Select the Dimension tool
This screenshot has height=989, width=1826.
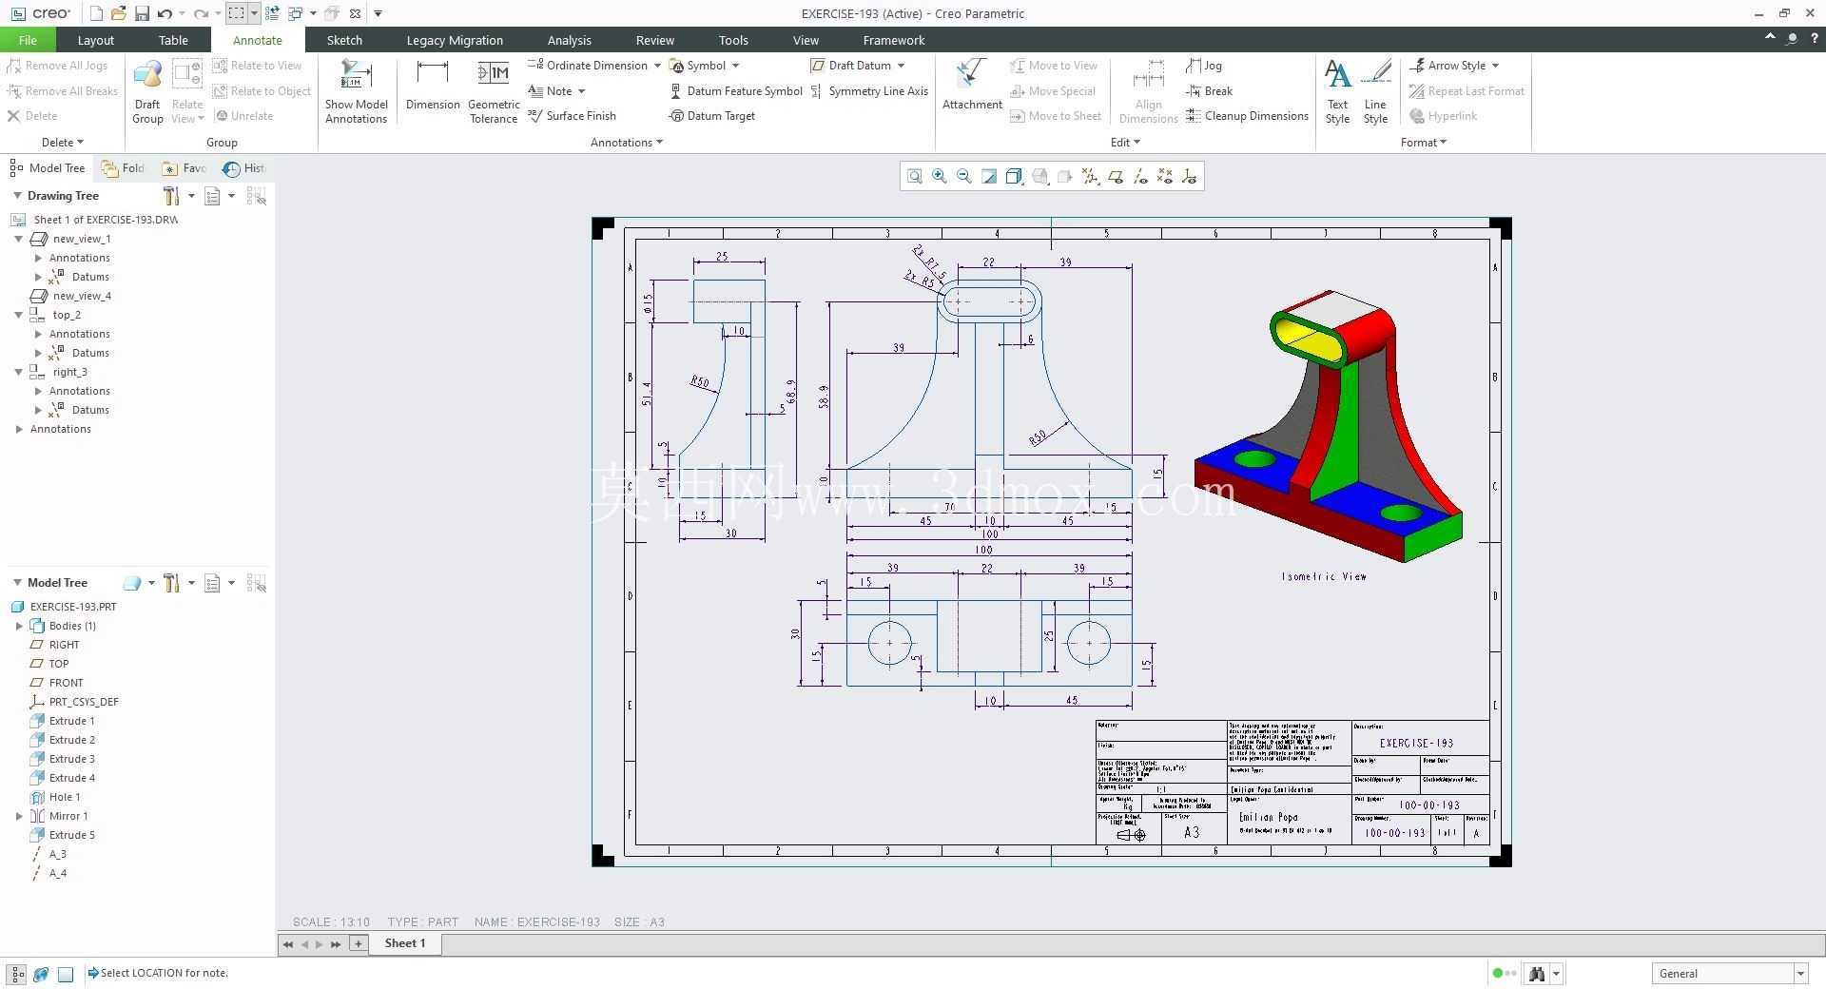coord(433,86)
